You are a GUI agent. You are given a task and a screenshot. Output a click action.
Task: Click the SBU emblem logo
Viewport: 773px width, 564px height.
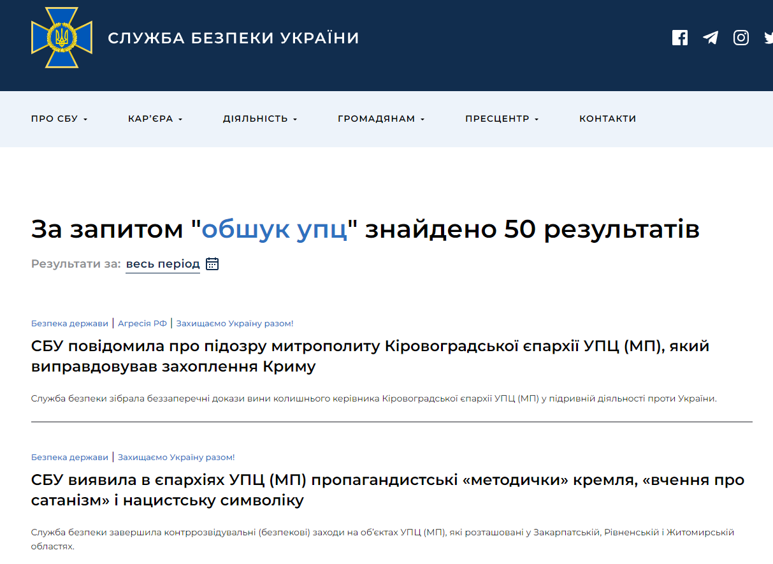(x=62, y=38)
